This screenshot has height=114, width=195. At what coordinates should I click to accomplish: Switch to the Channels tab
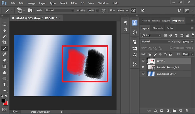pyautogui.click(x=158, y=28)
